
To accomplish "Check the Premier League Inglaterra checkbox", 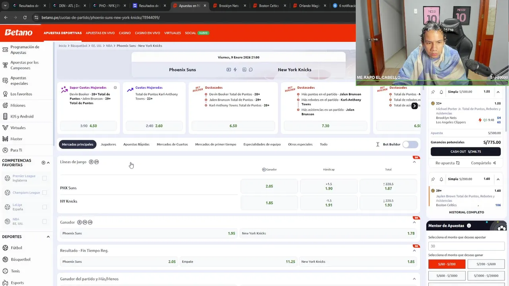I will [45, 178].
